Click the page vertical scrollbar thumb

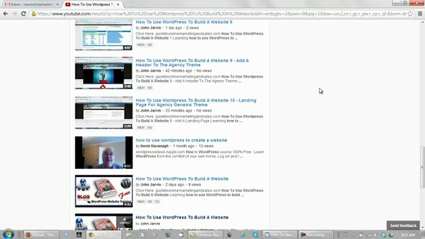pyautogui.click(x=422, y=167)
